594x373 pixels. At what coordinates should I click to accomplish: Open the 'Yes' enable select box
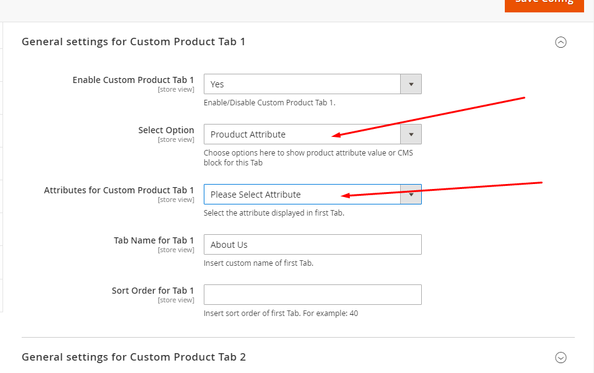click(302, 84)
